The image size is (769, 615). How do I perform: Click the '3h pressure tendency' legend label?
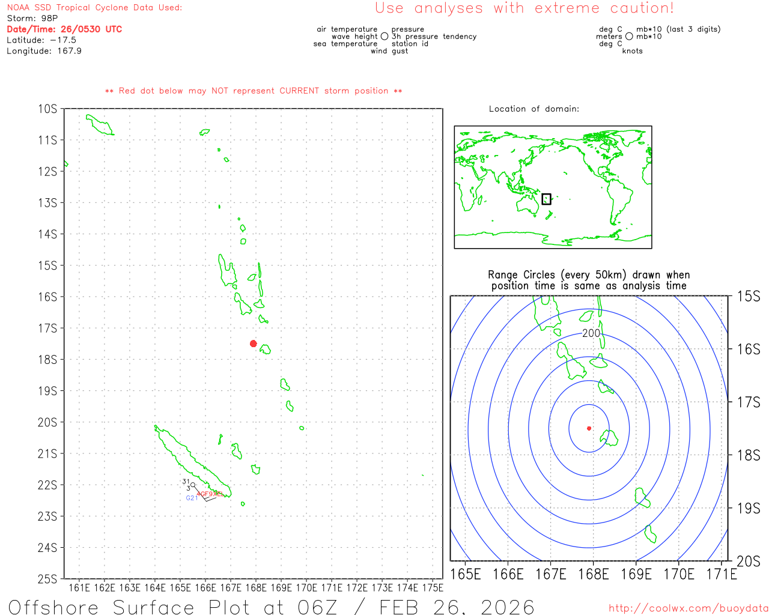(x=434, y=37)
